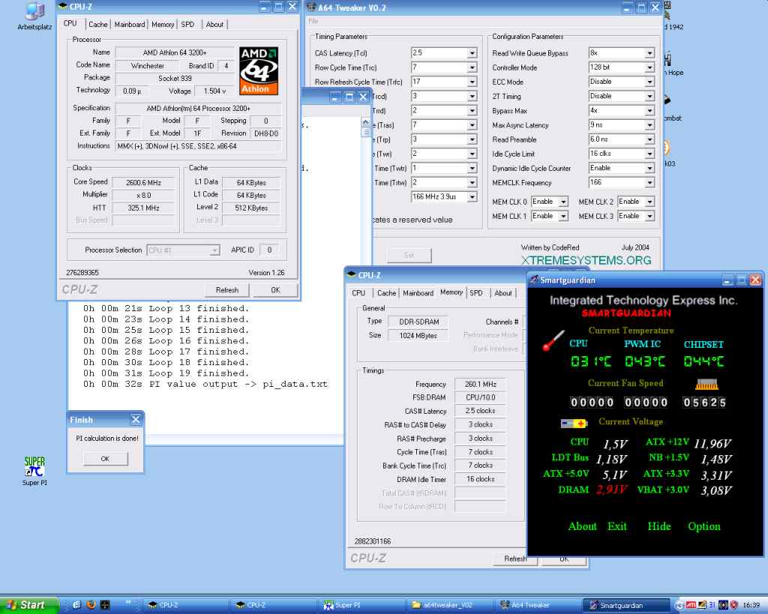Expand the 166 MHz 3.9us dropdown
Viewport: 768px width, 614px height.
[x=472, y=197]
